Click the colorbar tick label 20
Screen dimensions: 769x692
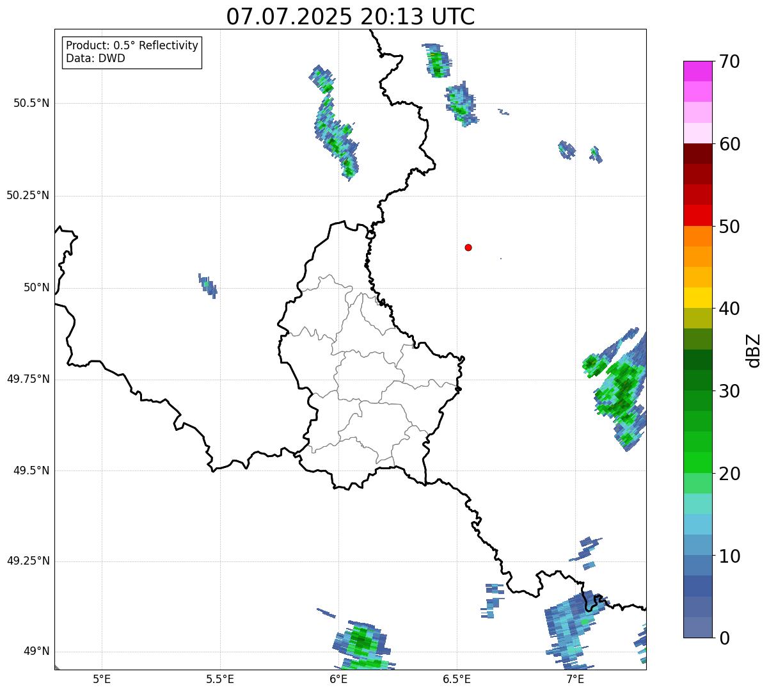[x=730, y=474]
